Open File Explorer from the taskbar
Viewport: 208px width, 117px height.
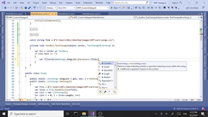tap(84, 114)
